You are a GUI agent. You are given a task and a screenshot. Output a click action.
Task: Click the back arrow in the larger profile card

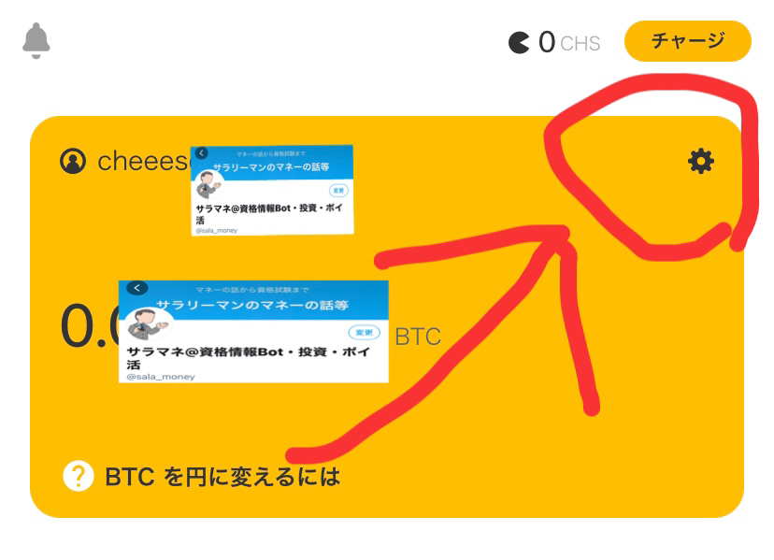coord(137,287)
